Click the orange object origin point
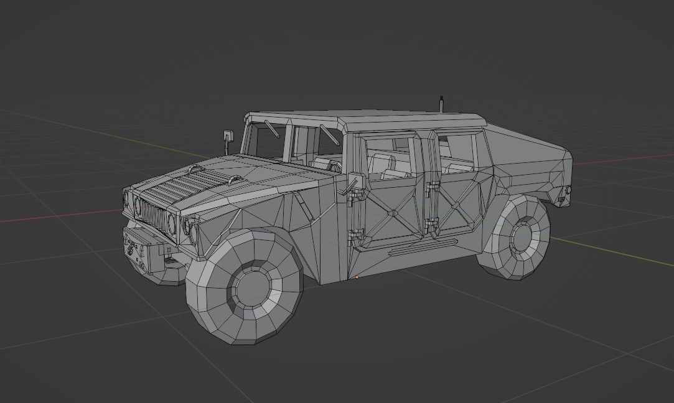The height and width of the screenshot is (403, 674). tap(357, 277)
